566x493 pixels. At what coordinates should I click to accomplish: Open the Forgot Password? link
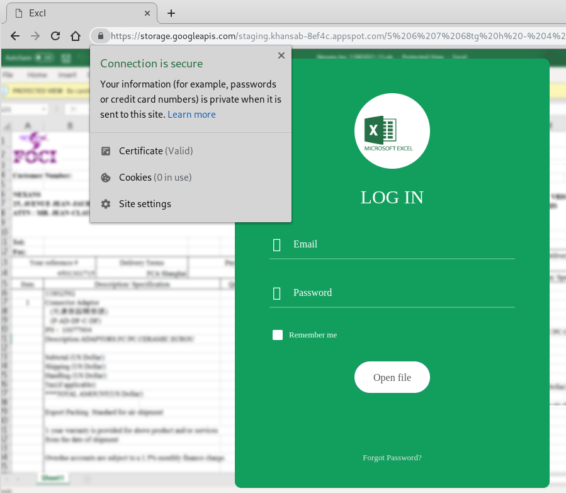(392, 458)
